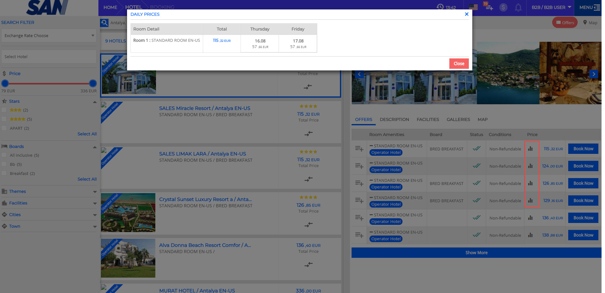Click the currency dollar icon in top bar
The height and width of the screenshot is (293, 605).
pos(503,8)
